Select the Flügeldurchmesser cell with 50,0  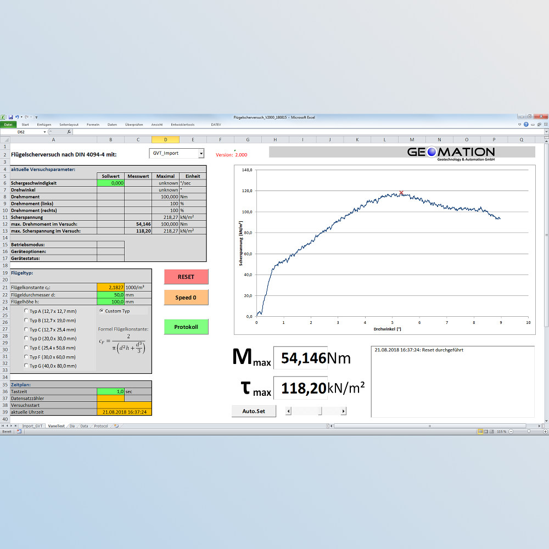pyautogui.click(x=111, y=295)
